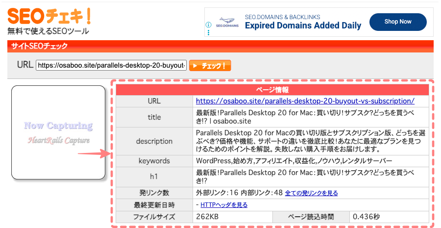The width and height of the screenshot is (441, 228).
Task: Open the ad options three-dot icon
Action: [x=208, y=32]
